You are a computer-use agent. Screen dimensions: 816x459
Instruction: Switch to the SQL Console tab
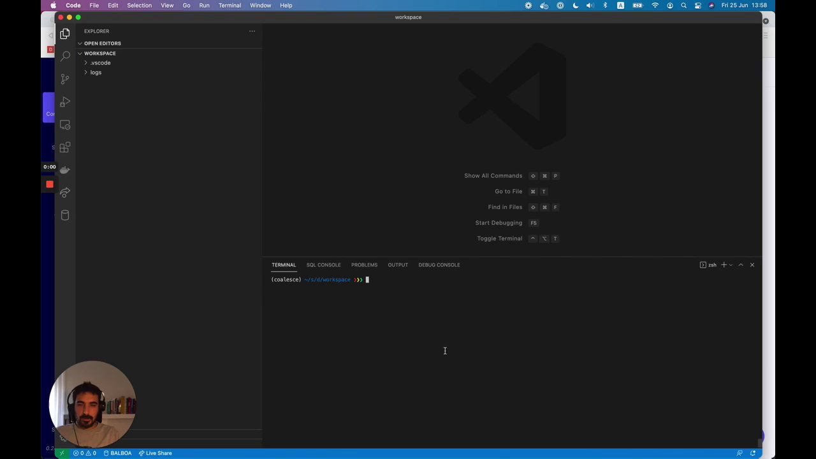pyautogui.click(x=323, y=265)
